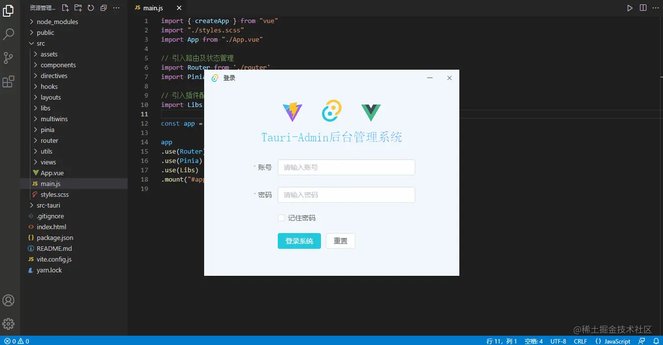
Task: Expand the libs folder
Action: point(74,108)
